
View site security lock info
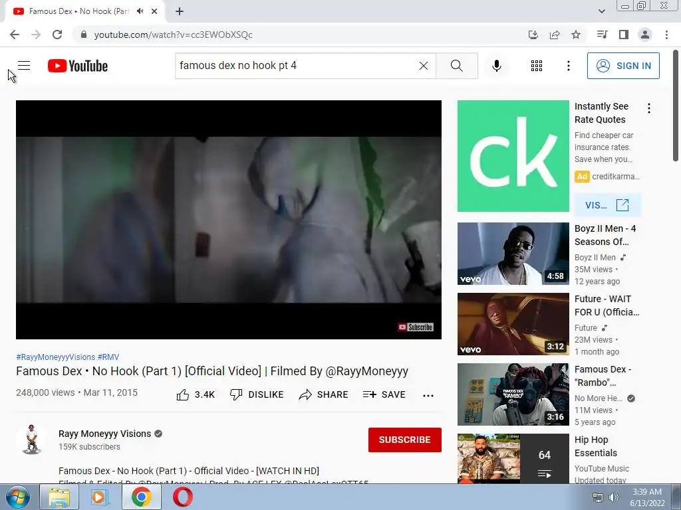[x=84, y=35]
